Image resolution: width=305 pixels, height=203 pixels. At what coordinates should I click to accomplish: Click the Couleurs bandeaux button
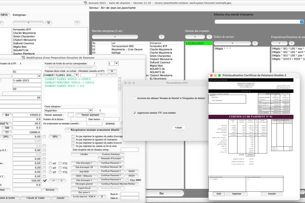click(111, 154)
